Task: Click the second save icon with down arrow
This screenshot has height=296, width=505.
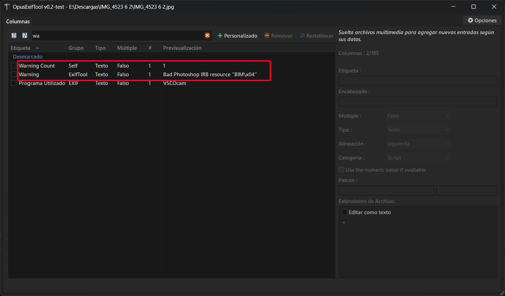Action: 25,36
